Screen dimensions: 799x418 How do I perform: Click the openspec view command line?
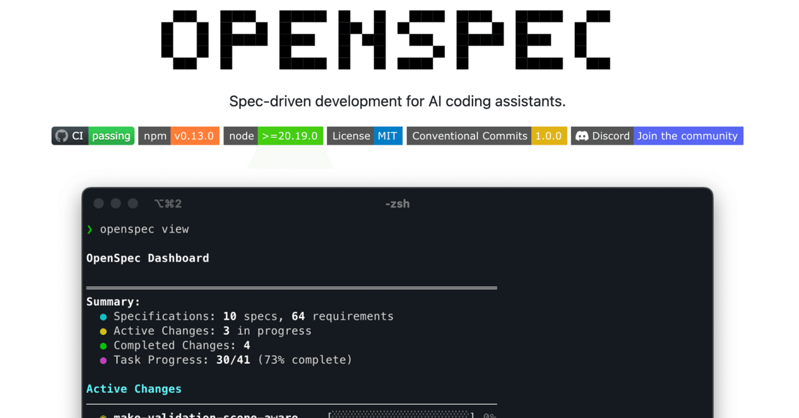[144, 229]
